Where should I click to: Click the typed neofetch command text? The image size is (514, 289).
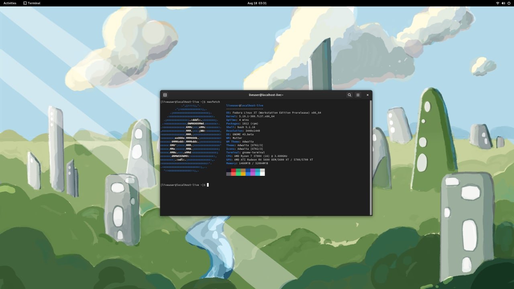tap(213, 102)
